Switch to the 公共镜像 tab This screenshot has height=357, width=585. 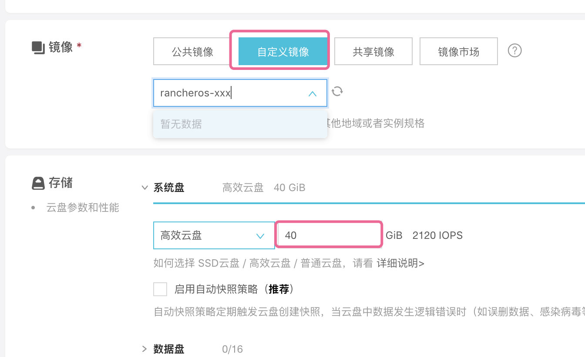pos(192,52)
